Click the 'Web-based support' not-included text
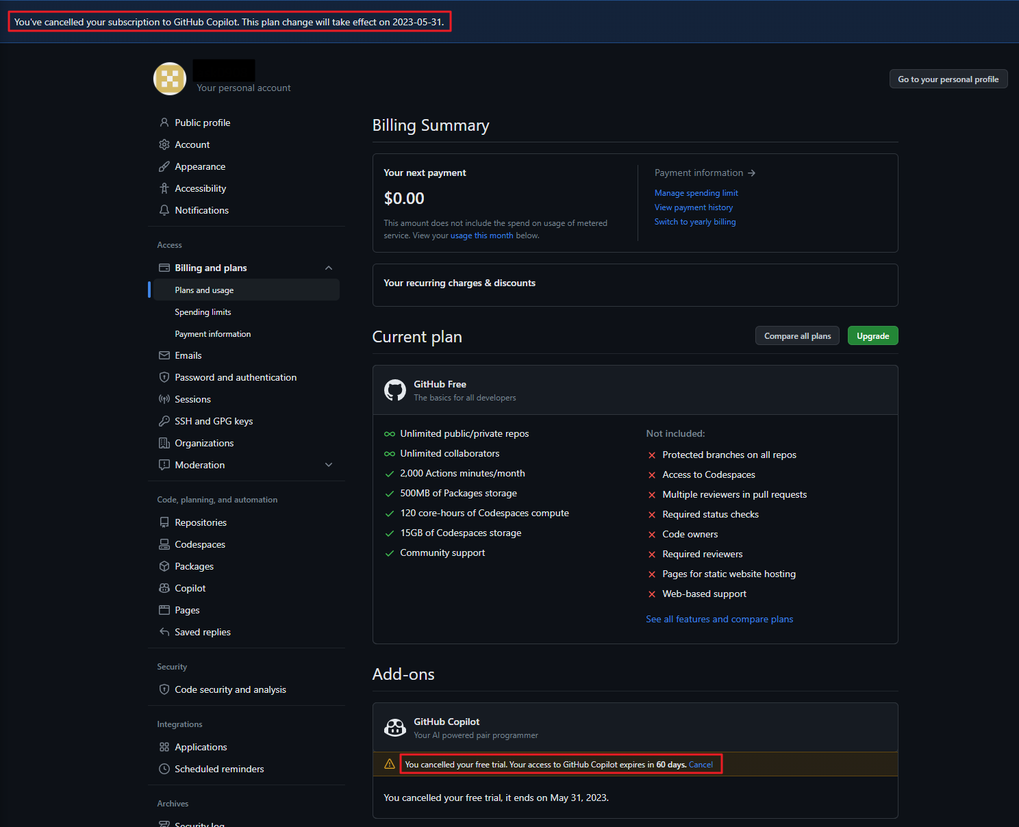The image size is (1019, 827). pos(705,594)
